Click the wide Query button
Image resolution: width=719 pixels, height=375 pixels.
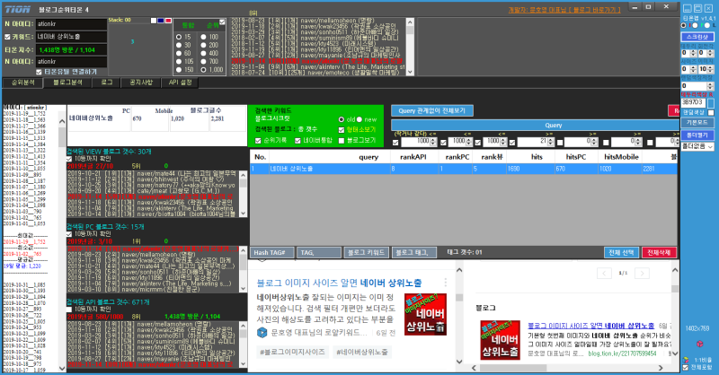pos(535,125)
